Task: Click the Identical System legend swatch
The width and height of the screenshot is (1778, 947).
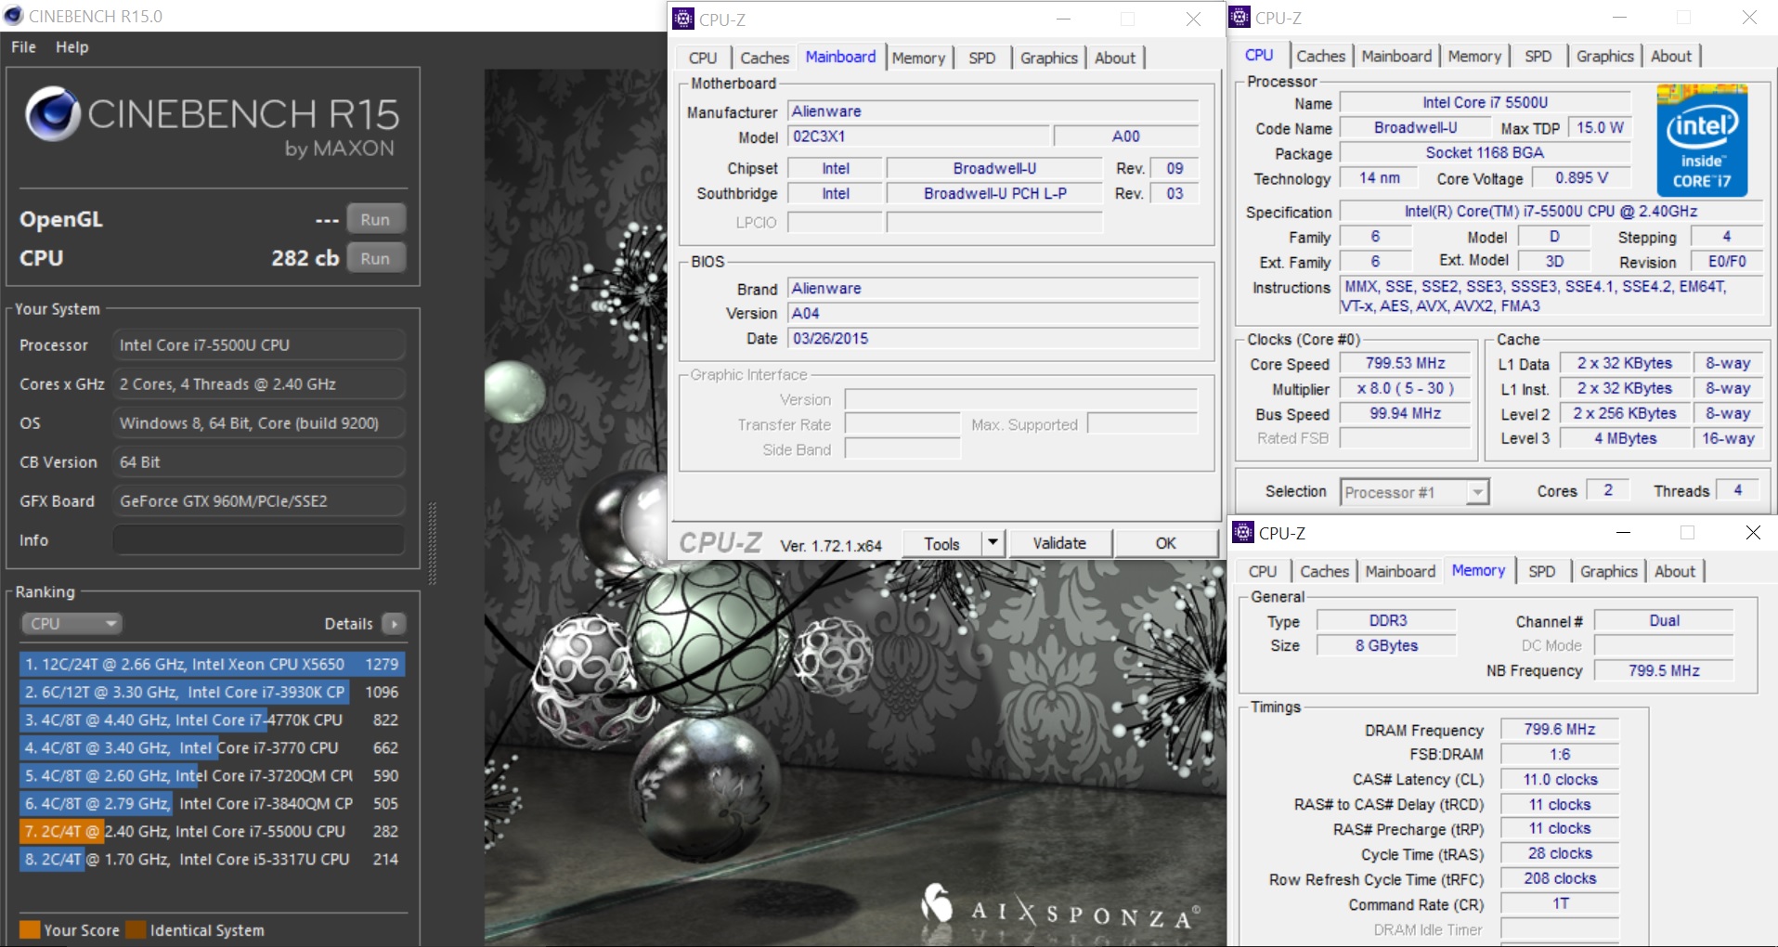Action: pos(136,929)
